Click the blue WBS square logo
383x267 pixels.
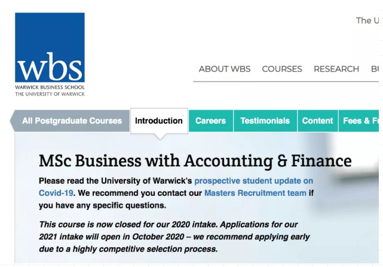coord(50,48)
